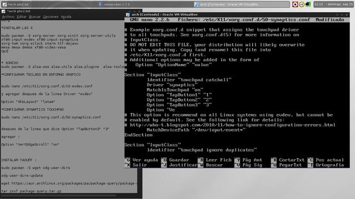Click the 'Option "TapButton2" "2"' line in nano
Screen dimensions: 355x199
[179, 100]
